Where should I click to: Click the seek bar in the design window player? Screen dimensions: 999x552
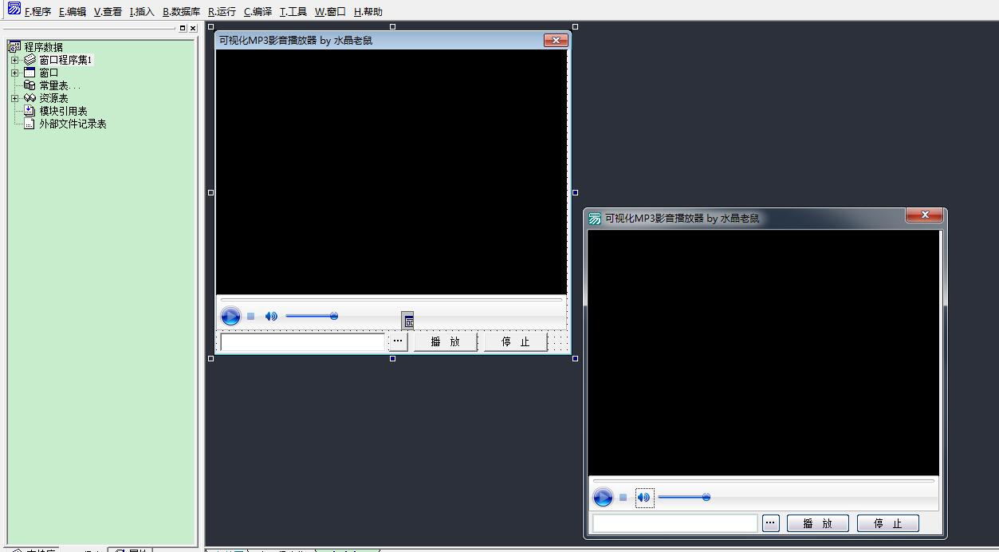[x=391, y=300]
